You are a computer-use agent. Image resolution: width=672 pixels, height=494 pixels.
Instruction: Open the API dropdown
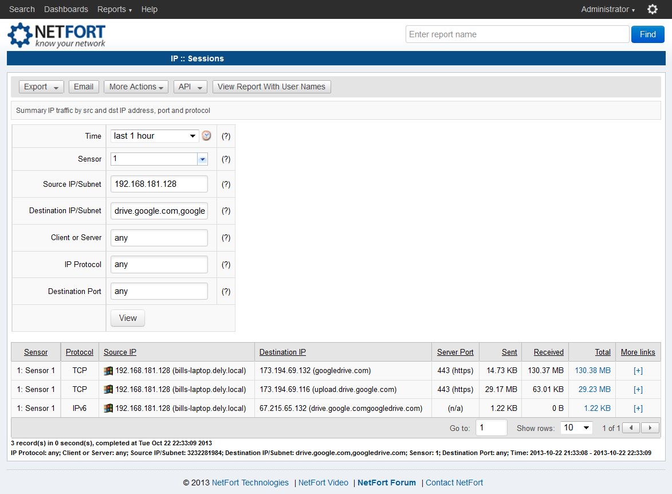click(x=190, y=87)
